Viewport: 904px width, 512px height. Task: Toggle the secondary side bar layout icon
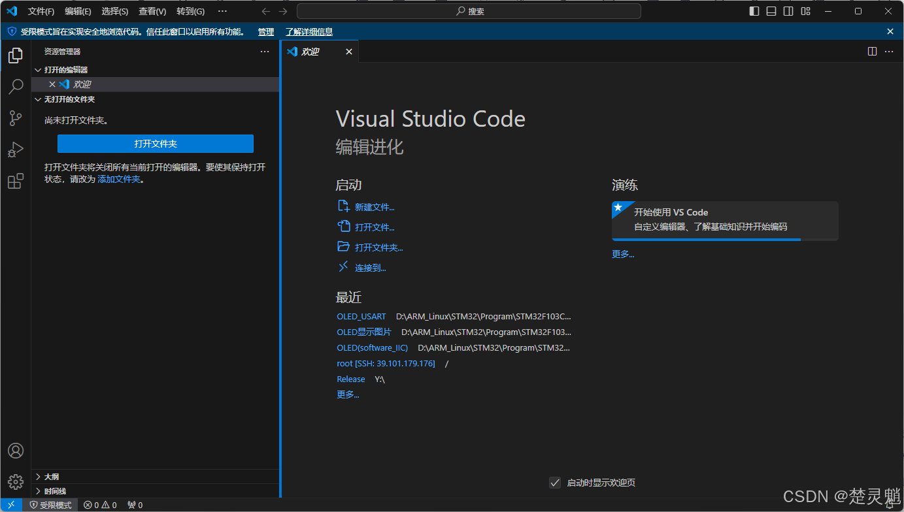tap(788, 11)
